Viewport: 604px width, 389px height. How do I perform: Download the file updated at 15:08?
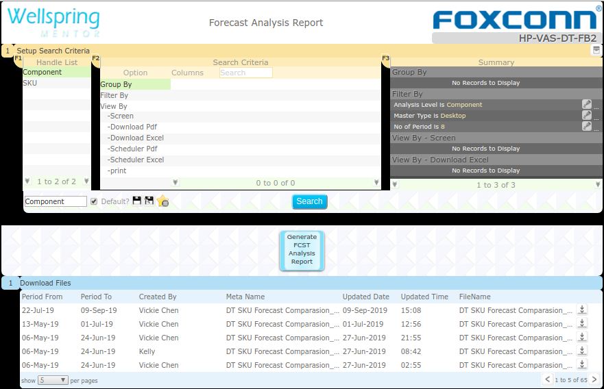coord(582,310)
